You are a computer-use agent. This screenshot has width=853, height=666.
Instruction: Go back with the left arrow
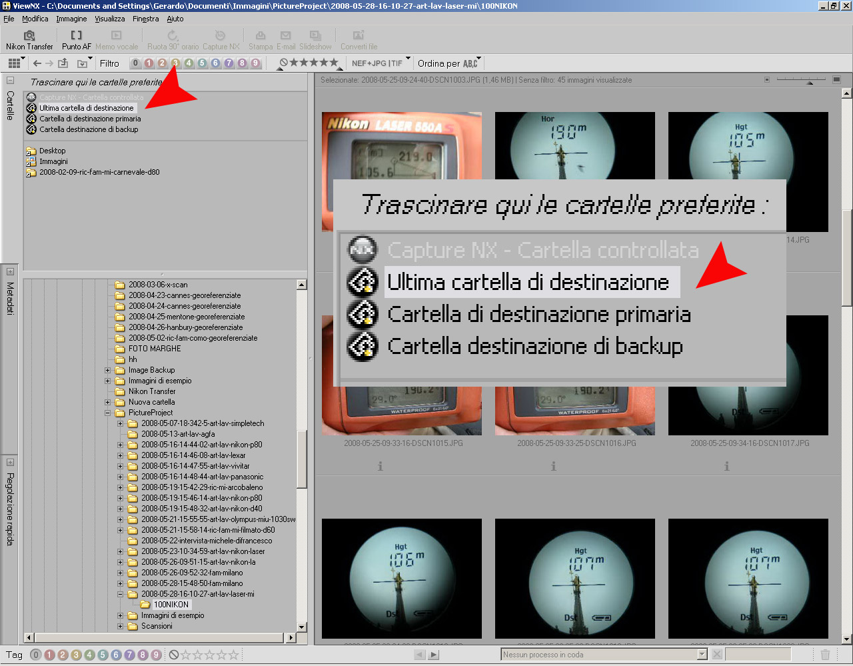point(37,63)
